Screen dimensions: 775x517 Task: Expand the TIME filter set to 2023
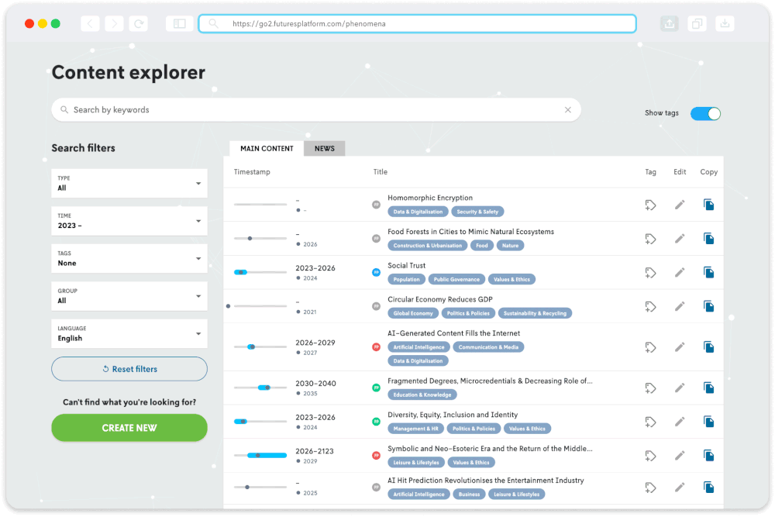[x=129, y=221]
